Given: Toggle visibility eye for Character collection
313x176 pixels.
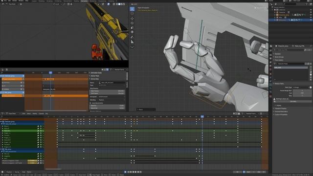Looking at the screenshot, I should (x=311, y=12).
